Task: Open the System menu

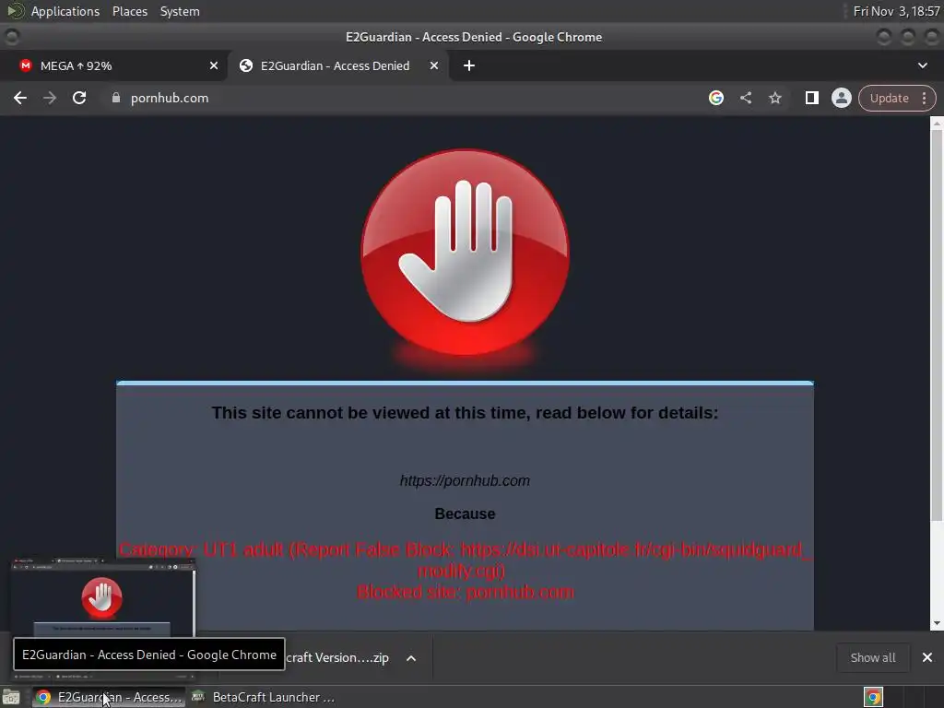Action: tap(180, 11)
